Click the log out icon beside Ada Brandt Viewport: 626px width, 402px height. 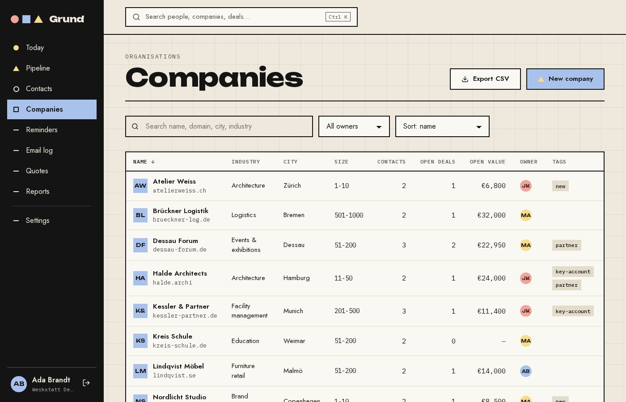(86, 383)
